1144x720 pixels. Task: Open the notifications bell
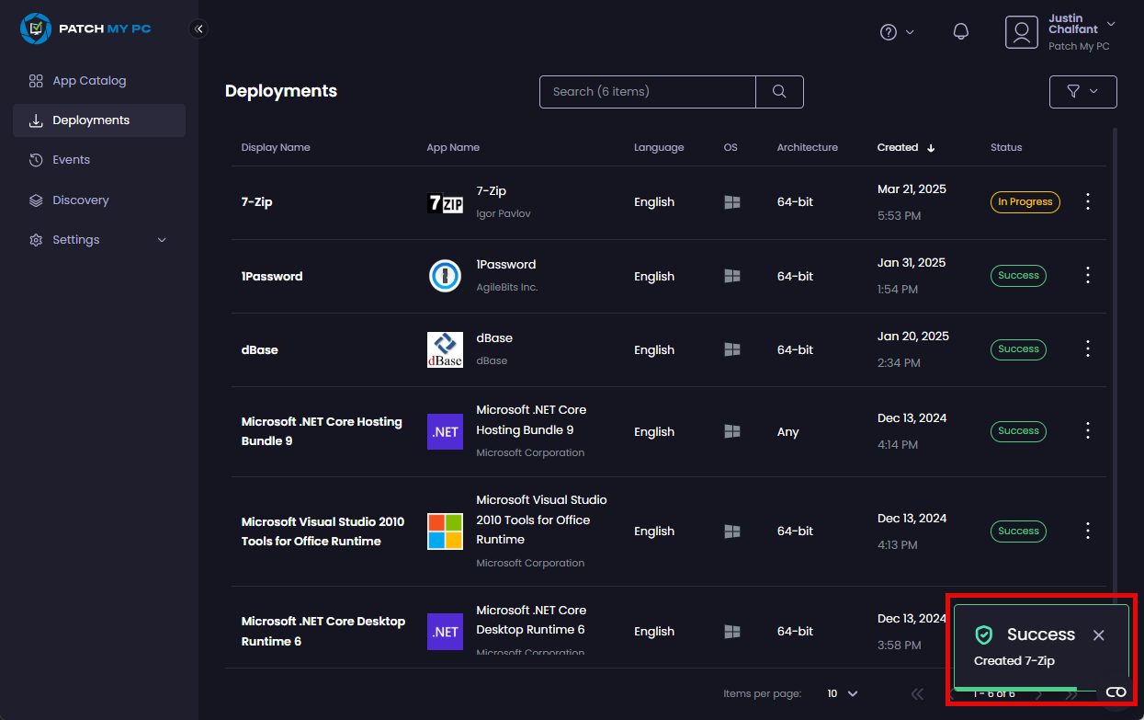(961, 32)
